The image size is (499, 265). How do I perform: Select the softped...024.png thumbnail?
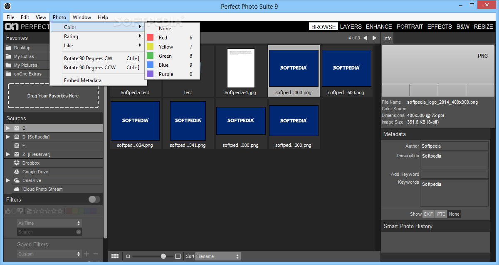pos(135,121)
